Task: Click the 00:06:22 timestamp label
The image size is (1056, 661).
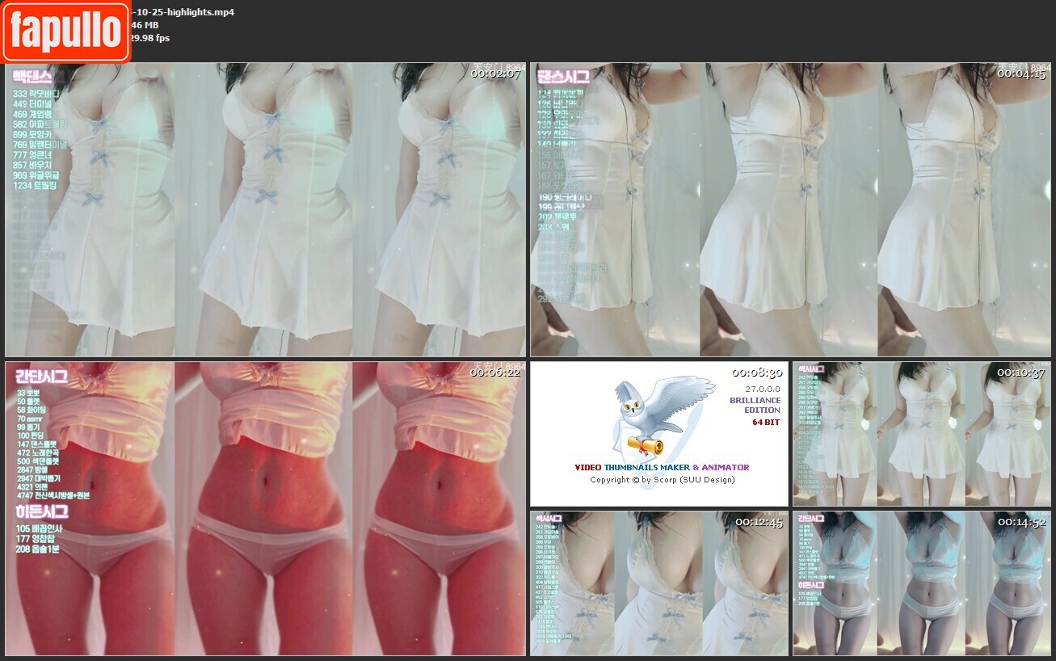Action: coord(497,373)
